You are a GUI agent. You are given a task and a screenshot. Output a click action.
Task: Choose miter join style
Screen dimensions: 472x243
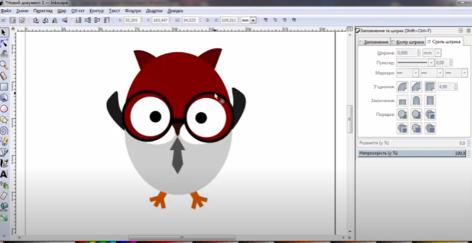[x=430, y=87]
